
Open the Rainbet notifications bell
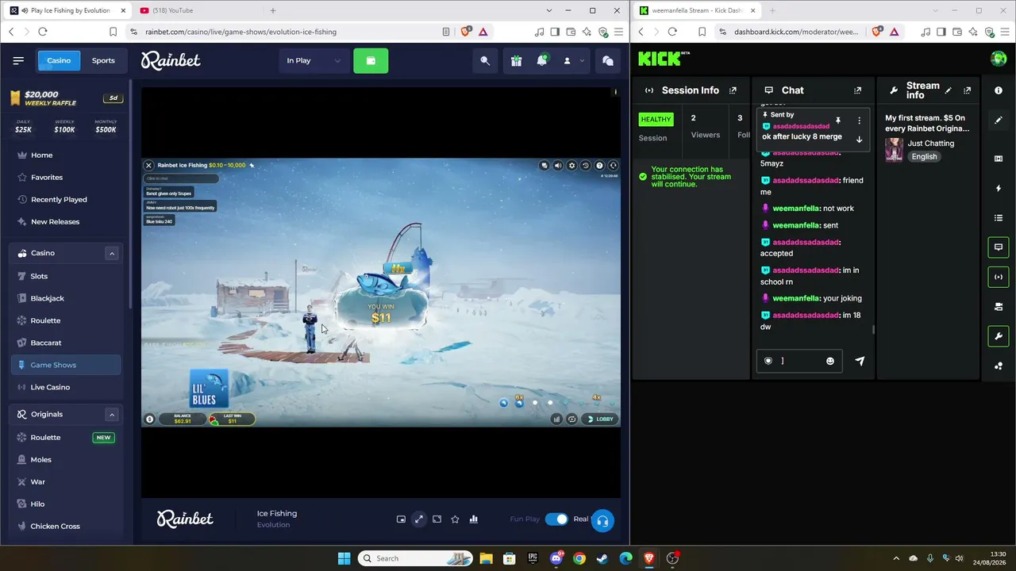[x=542, y=60]
